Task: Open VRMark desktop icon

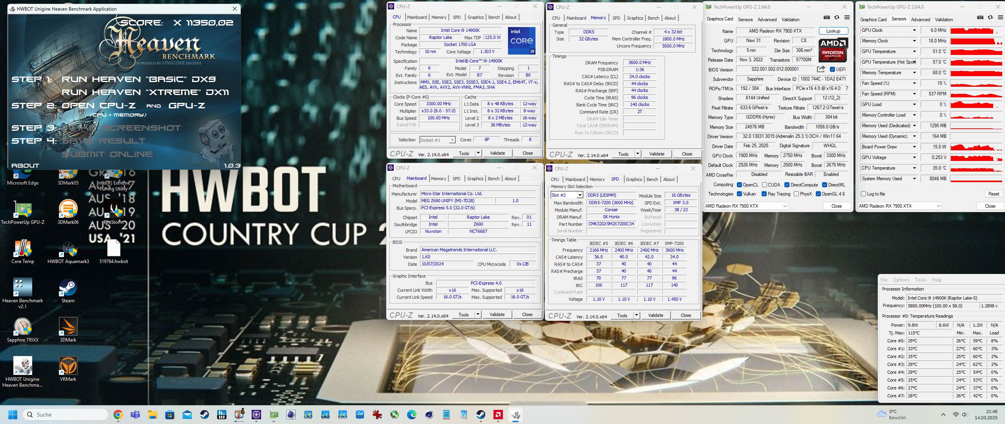Action: (x=68, y=369)
